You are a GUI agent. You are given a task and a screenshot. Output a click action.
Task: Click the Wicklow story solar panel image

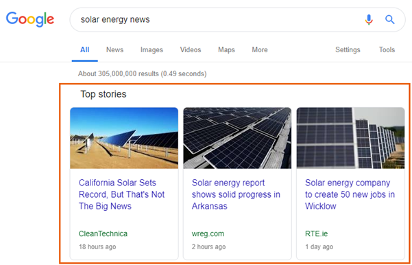pos(350,138)
